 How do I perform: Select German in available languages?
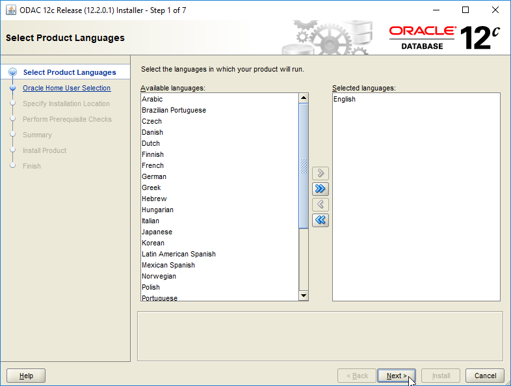pos(220,177)
